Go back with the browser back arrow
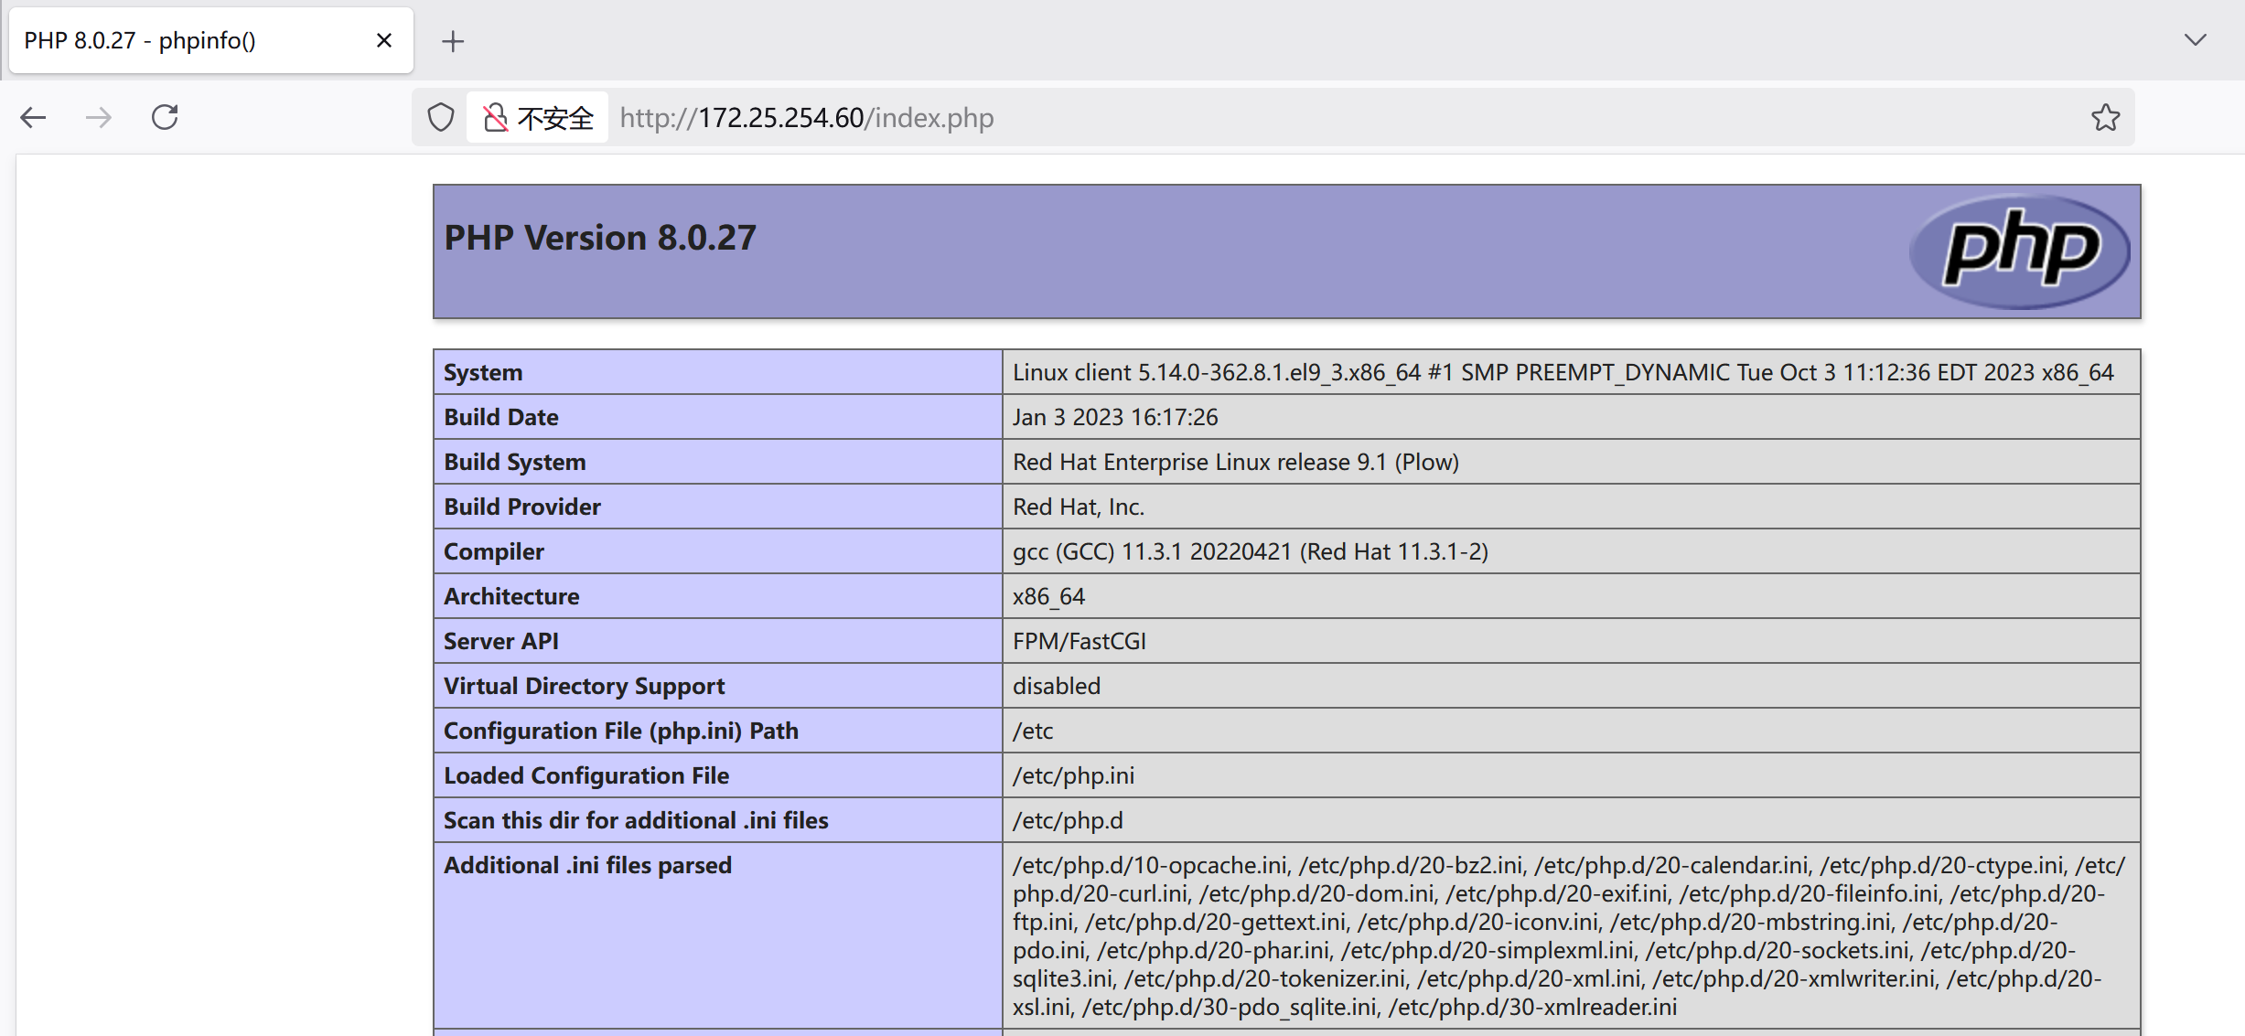Screen dimensions: 2245x1036 pos(34,117)
